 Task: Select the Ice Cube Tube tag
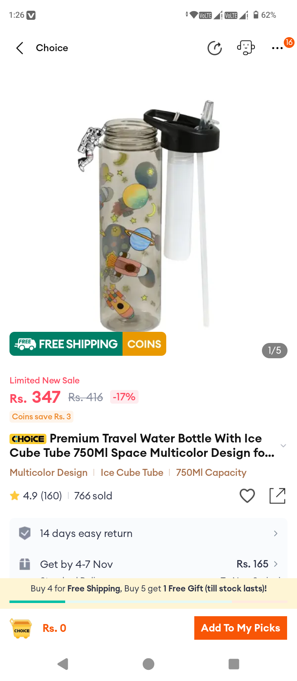(132, 473)
